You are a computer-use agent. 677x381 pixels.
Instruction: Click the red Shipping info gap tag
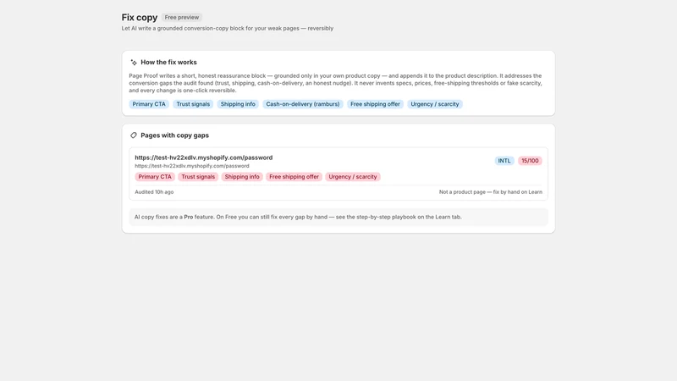point(242,177)
